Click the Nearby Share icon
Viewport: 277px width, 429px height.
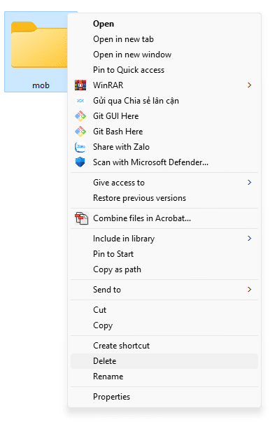(80, 101)
